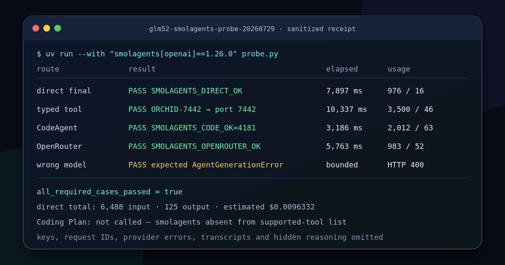This screenshot has width=505, height=265.
Task: Click the green maximize dot
Action: click(58, 28)
